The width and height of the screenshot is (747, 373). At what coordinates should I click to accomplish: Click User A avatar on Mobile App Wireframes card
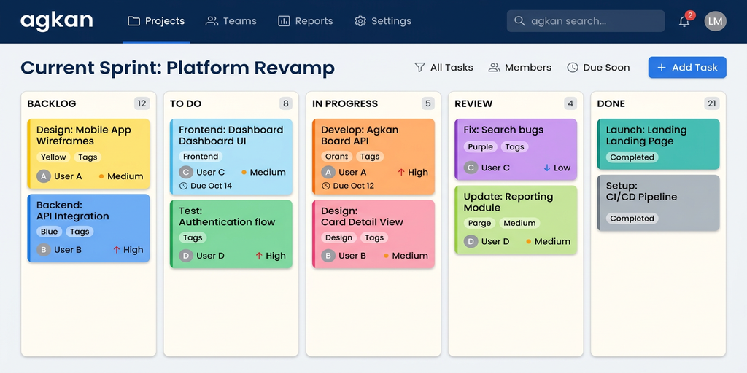coord(44,176)
